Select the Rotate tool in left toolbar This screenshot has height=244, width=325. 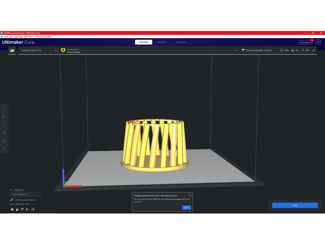(x=5, y=124)
